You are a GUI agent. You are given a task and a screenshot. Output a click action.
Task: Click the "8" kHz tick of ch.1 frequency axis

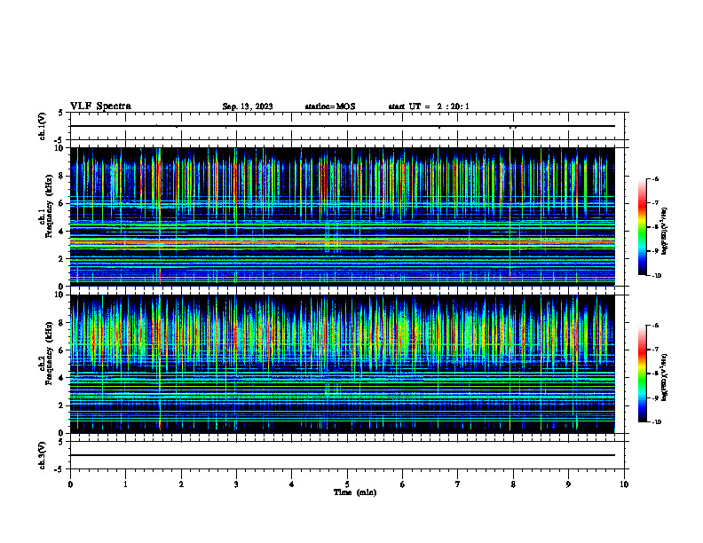(x=61, y=176)
